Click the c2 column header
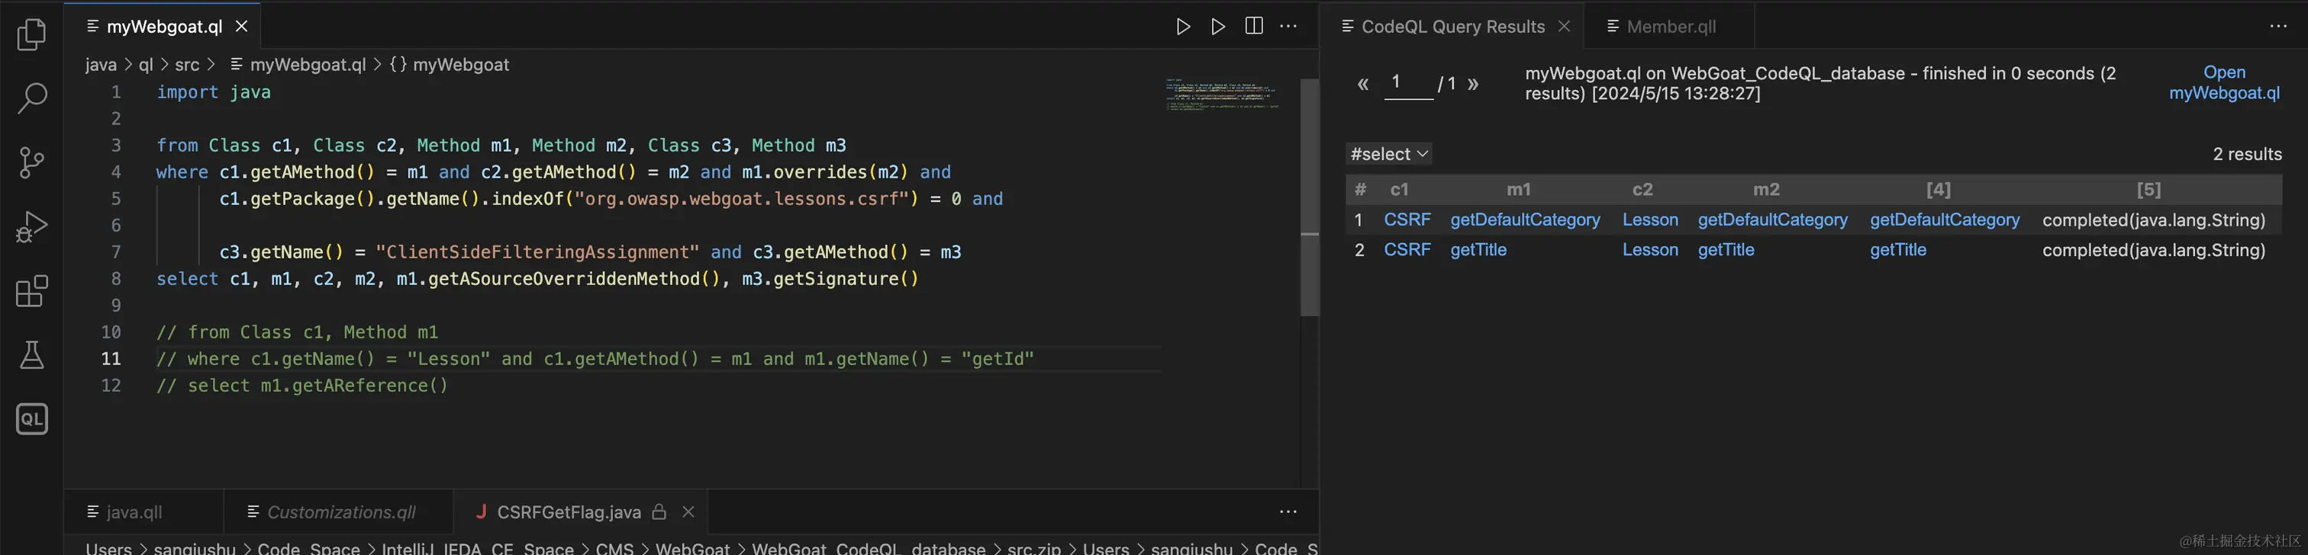This screenshot has width=2308, height=555. click(x=1642, y=190)
